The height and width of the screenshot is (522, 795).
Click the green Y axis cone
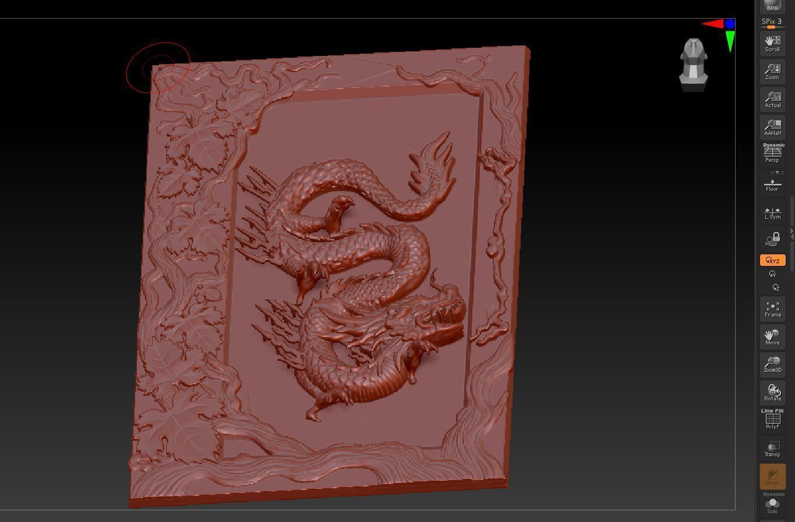[x=730, y=42]
